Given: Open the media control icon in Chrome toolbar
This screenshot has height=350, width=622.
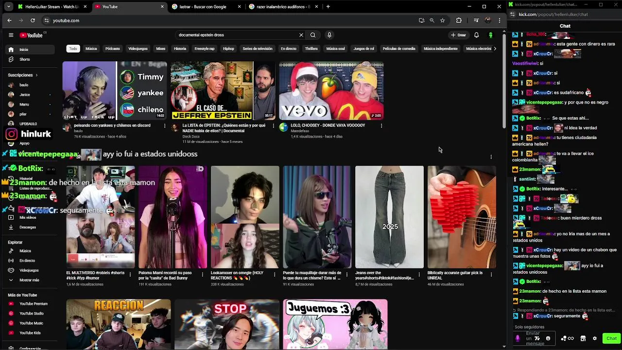Looking at the screenshot, I should 476,20.
